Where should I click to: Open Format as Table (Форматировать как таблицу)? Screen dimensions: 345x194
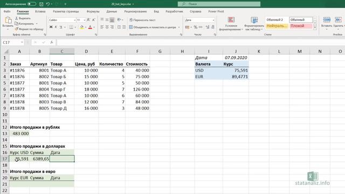pos(254,24)
